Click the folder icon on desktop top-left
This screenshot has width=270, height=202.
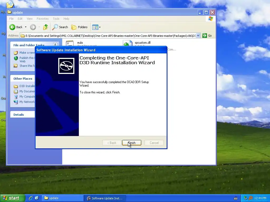click(10, 4)
